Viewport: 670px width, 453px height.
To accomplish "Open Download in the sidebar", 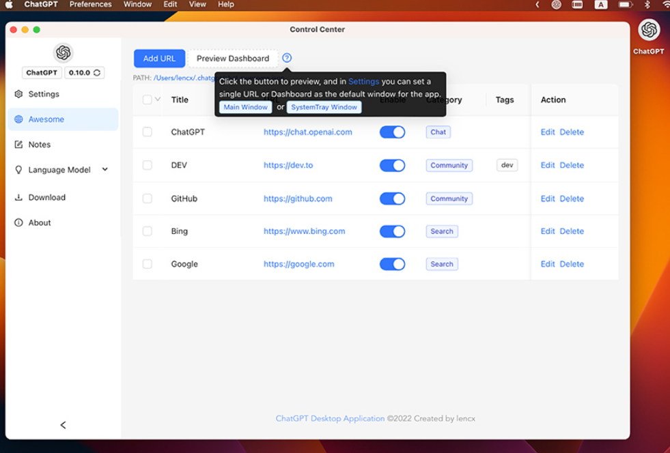I will 64,197.
